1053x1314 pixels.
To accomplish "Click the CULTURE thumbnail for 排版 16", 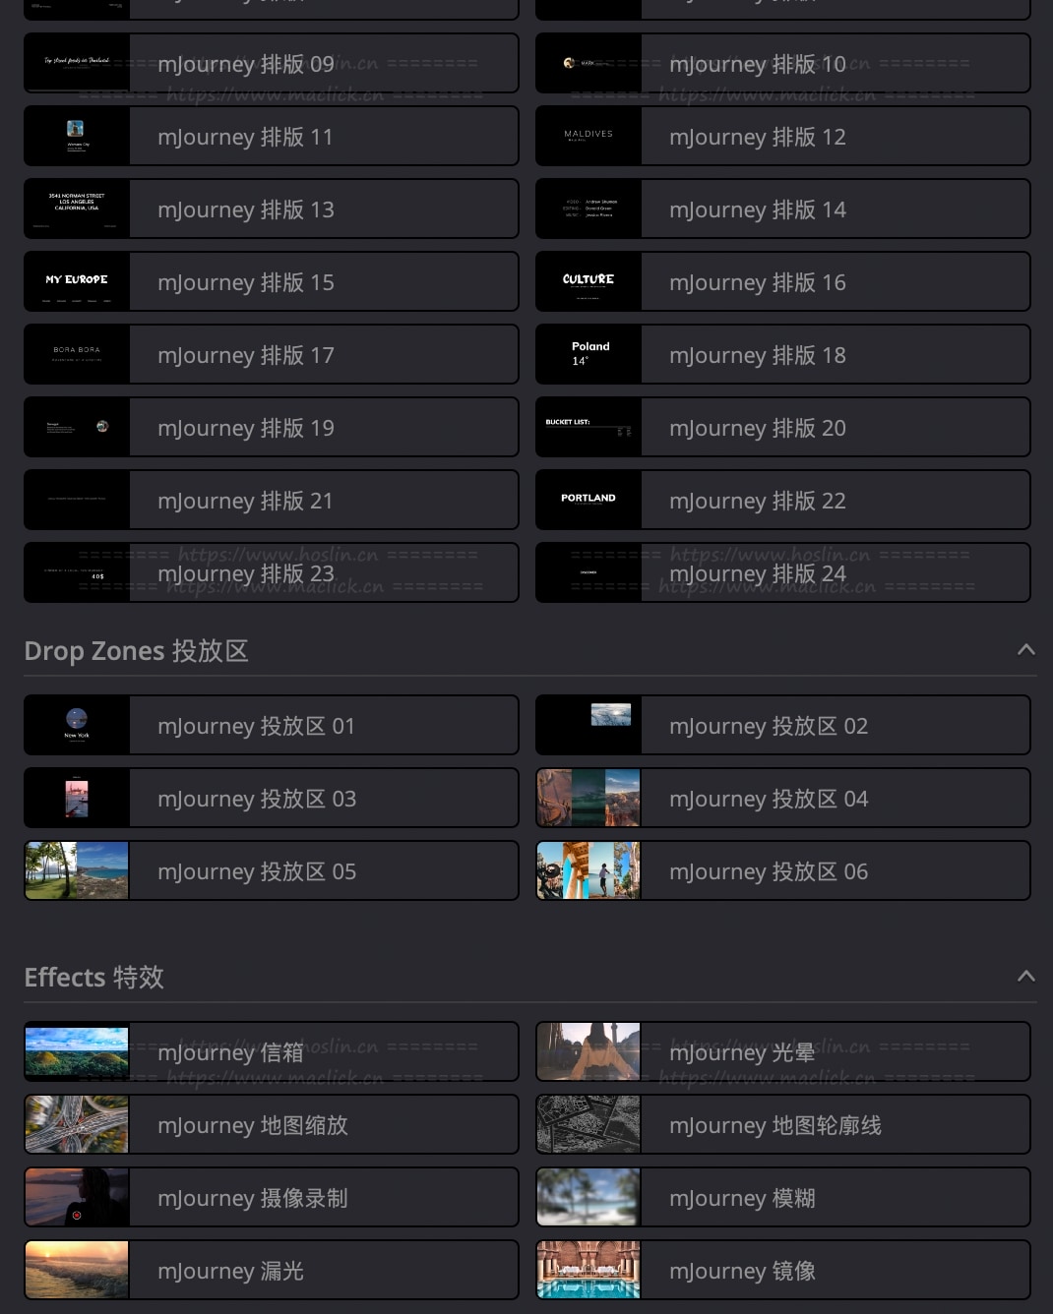I will click(588, 281).
